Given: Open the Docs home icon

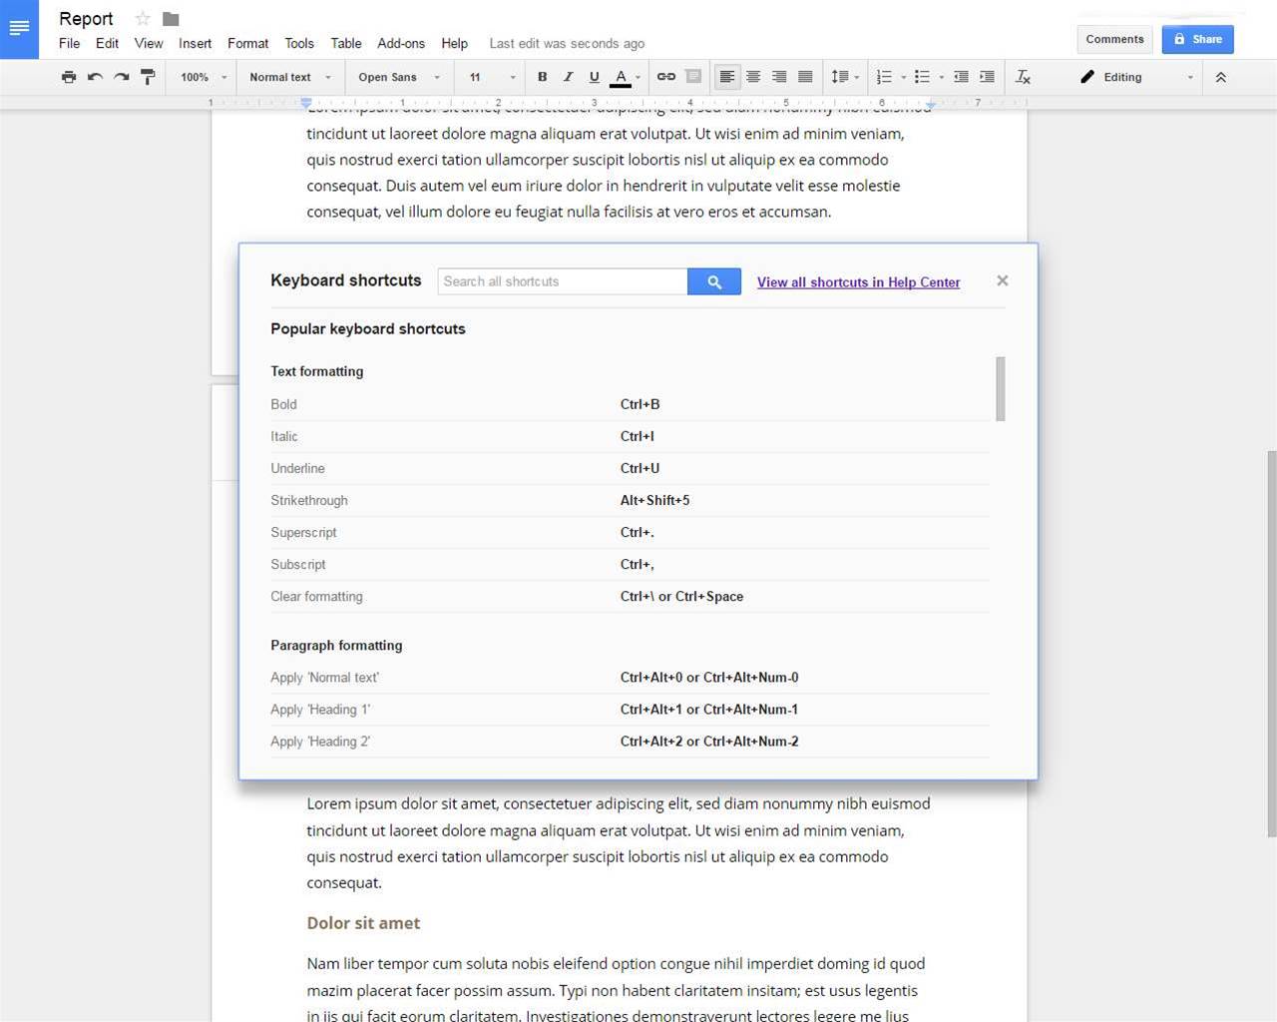Looking at the screenshot, I should pos(19,29).
